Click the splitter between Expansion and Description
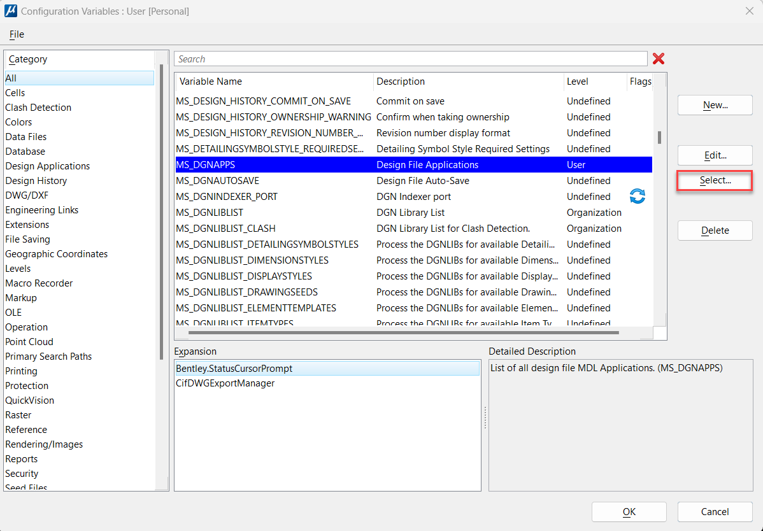 [x=485, y=418]
